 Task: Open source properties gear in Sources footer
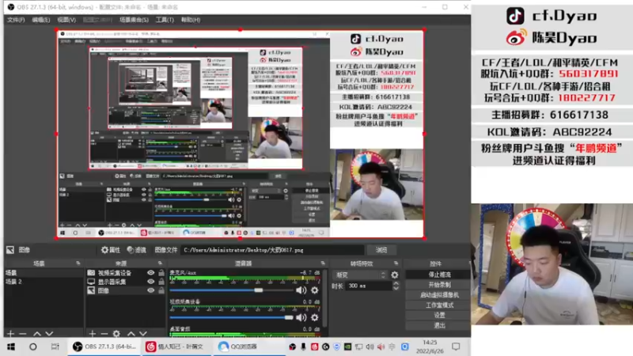pos(116,334)
